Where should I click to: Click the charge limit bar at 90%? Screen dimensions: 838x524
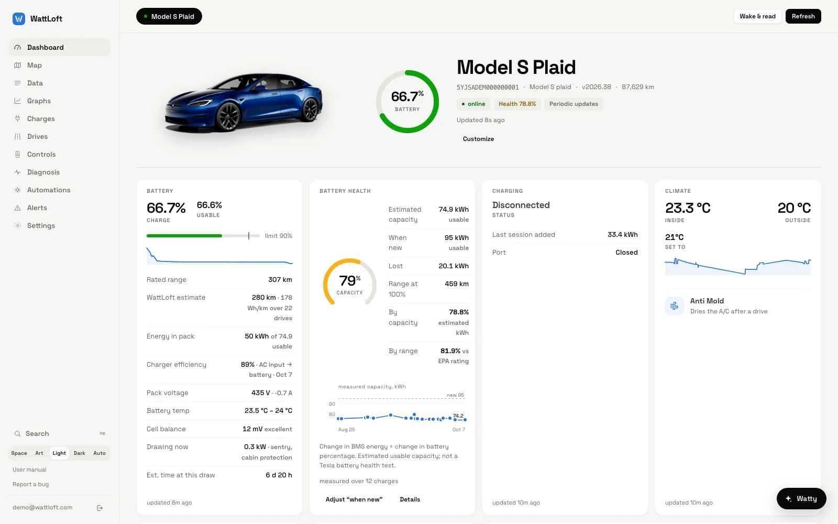203,236
